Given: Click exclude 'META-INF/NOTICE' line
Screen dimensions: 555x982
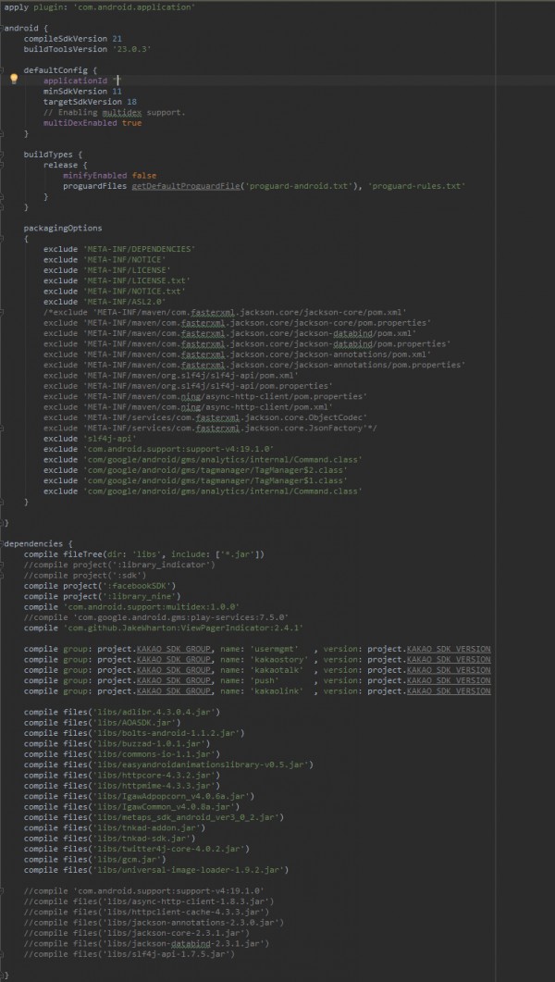Looking at the screenshot, I should tap(105, 259).
